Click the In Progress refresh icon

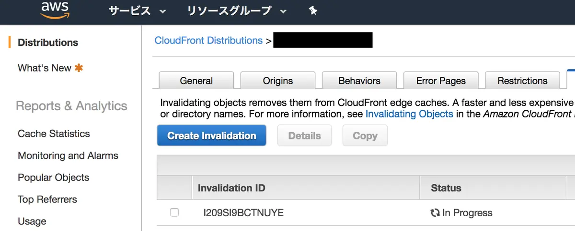click(x=435, y=213)
